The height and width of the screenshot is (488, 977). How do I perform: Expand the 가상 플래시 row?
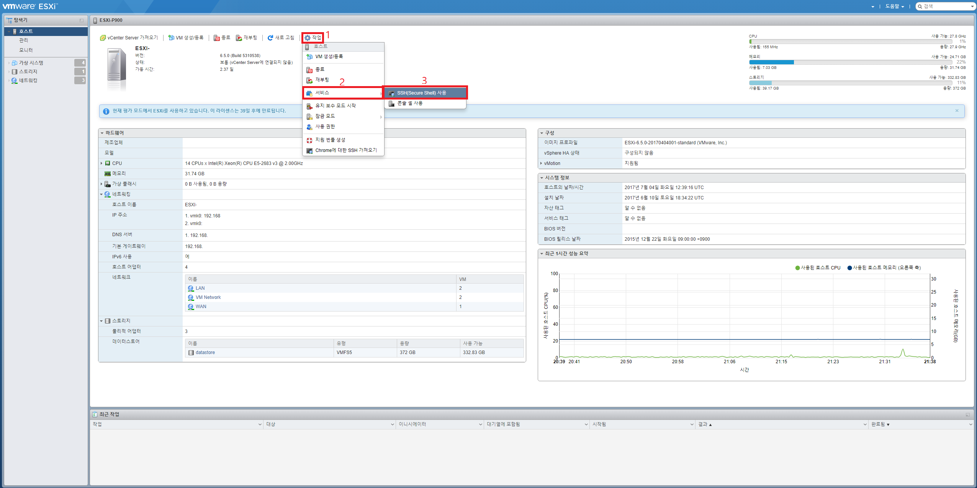[x=101, y=184]
